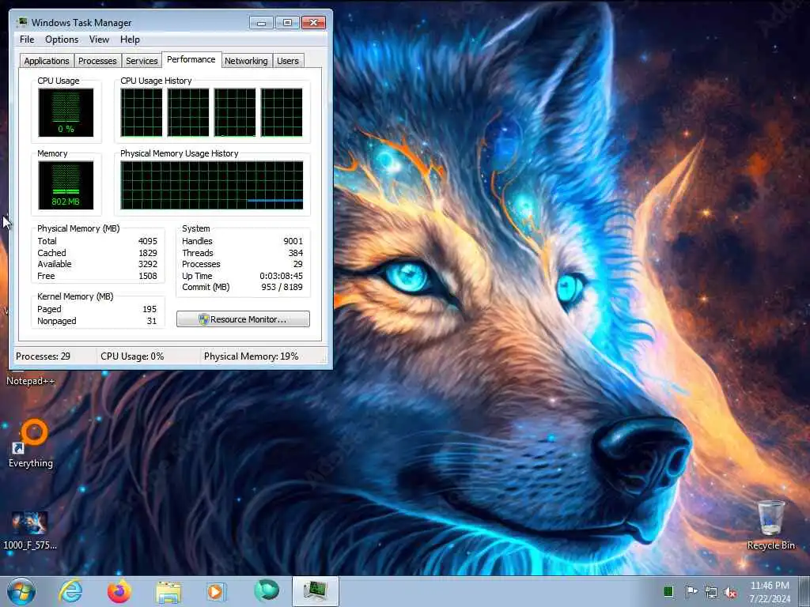Screen dimensions: 810x607
Task: Open Windows Explorer folder icon in taskbar
Action: click(x=168, y=592)
